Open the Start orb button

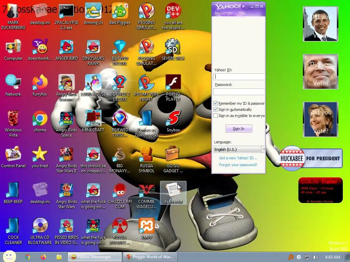pyautogui.click(x=10, y=257)
